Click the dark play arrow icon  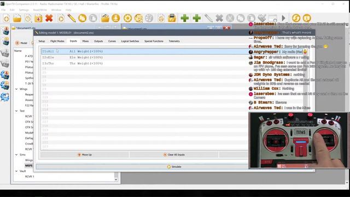(283, 18)
